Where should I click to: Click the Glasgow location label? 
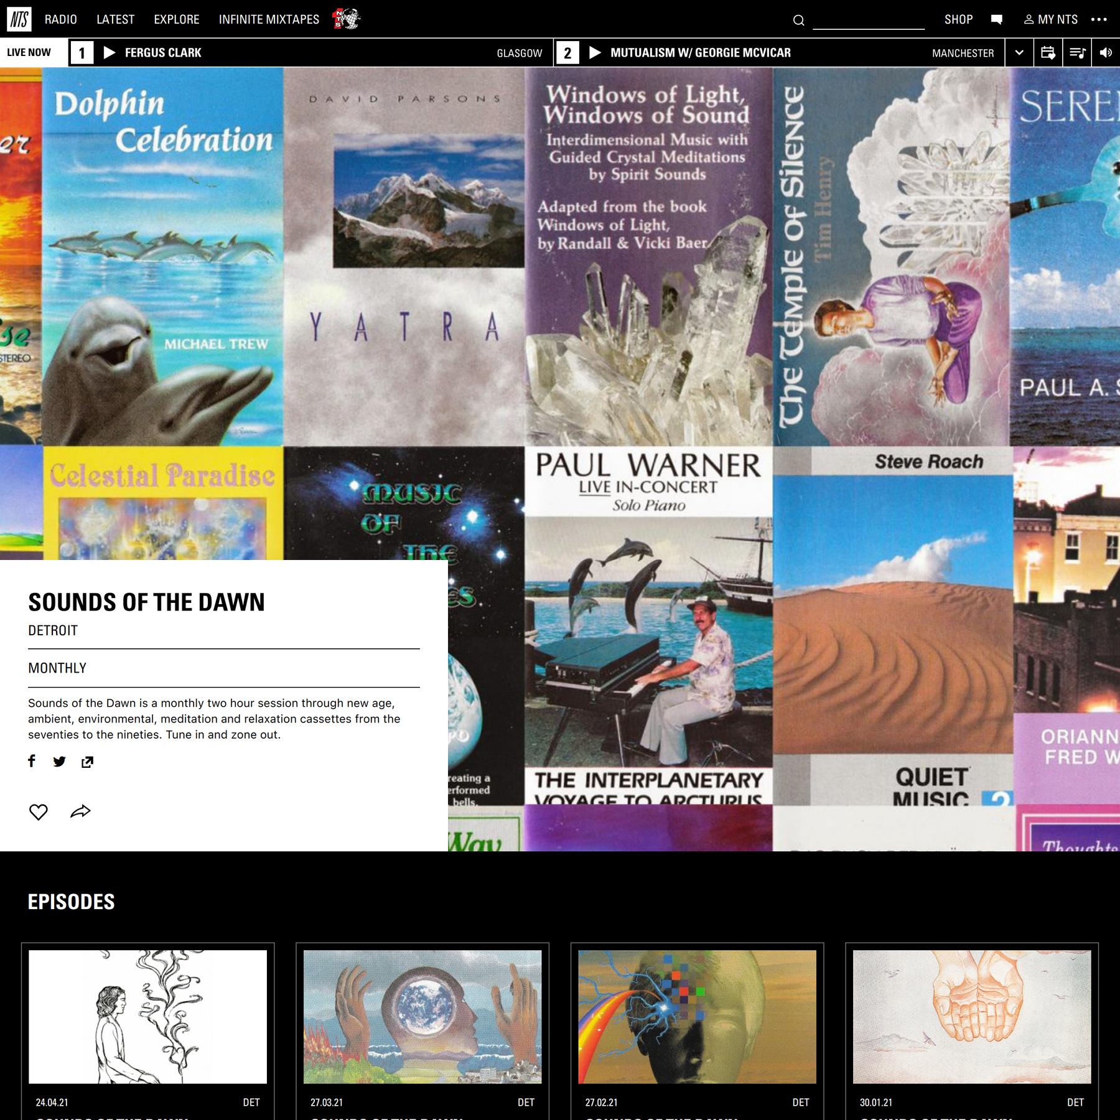[x=520, y=54]
